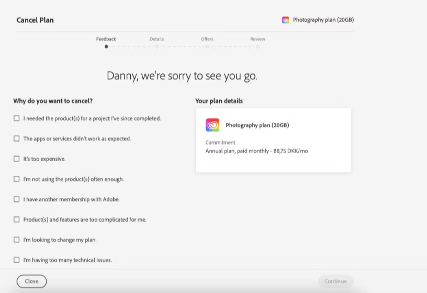Open the Review step
This screenshot has width=427, height=293.
coord(257,39)
